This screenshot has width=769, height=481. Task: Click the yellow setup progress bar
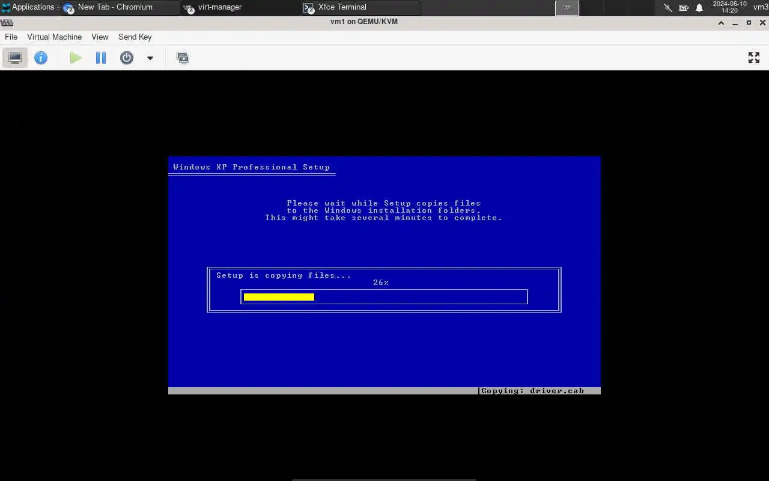279,296
